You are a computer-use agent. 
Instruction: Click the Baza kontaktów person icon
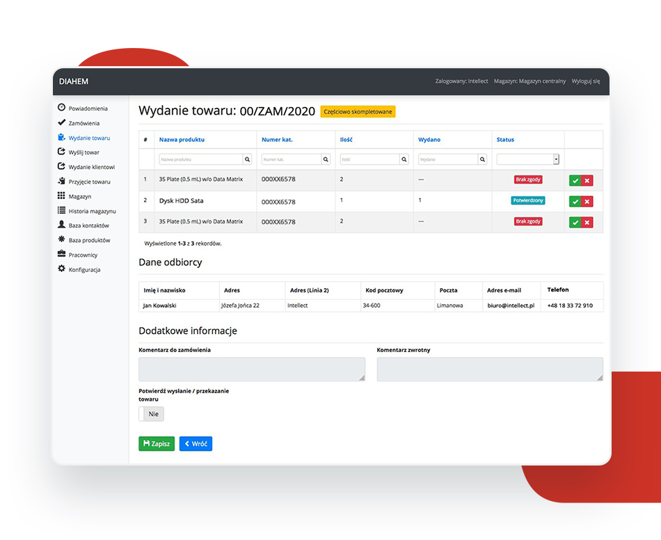tap(61, 224)
